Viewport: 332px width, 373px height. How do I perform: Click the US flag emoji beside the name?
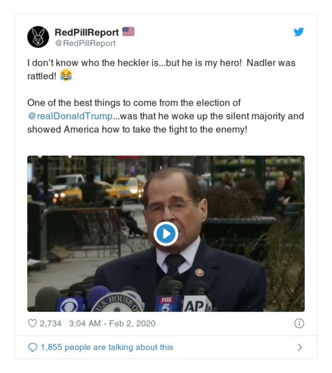point(129,32)
